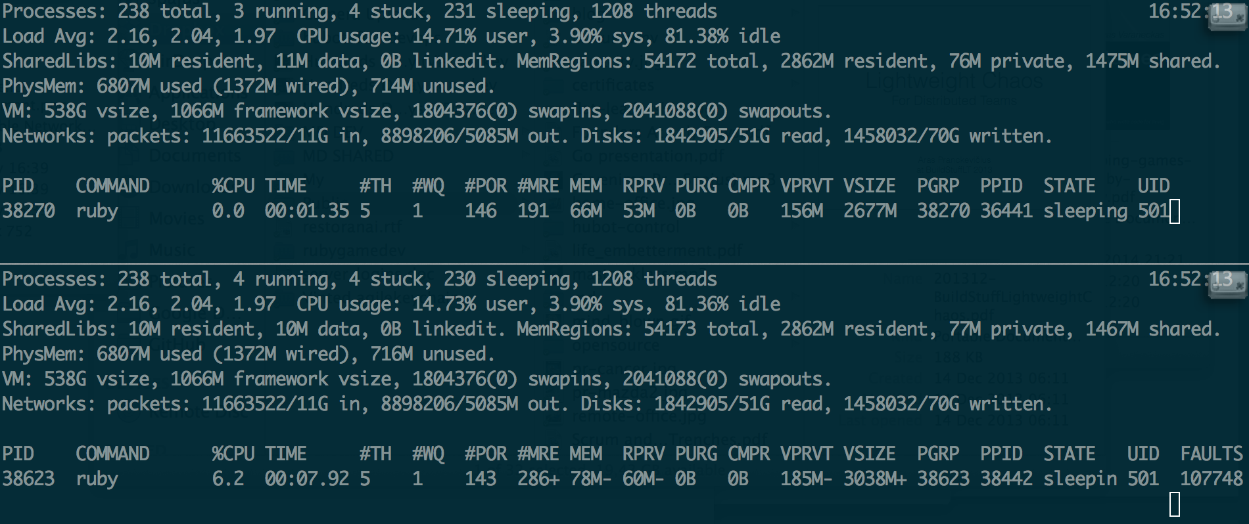Click PID header above process 38270
1249x524 pixels.
(x=18, y=186)
